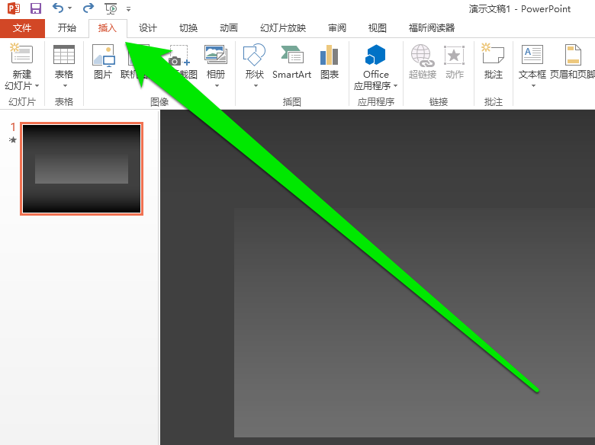Click the Office 应用程序 icon
Image resolution: width=595 pixels, height=445 pixels.
pos(375,55)
